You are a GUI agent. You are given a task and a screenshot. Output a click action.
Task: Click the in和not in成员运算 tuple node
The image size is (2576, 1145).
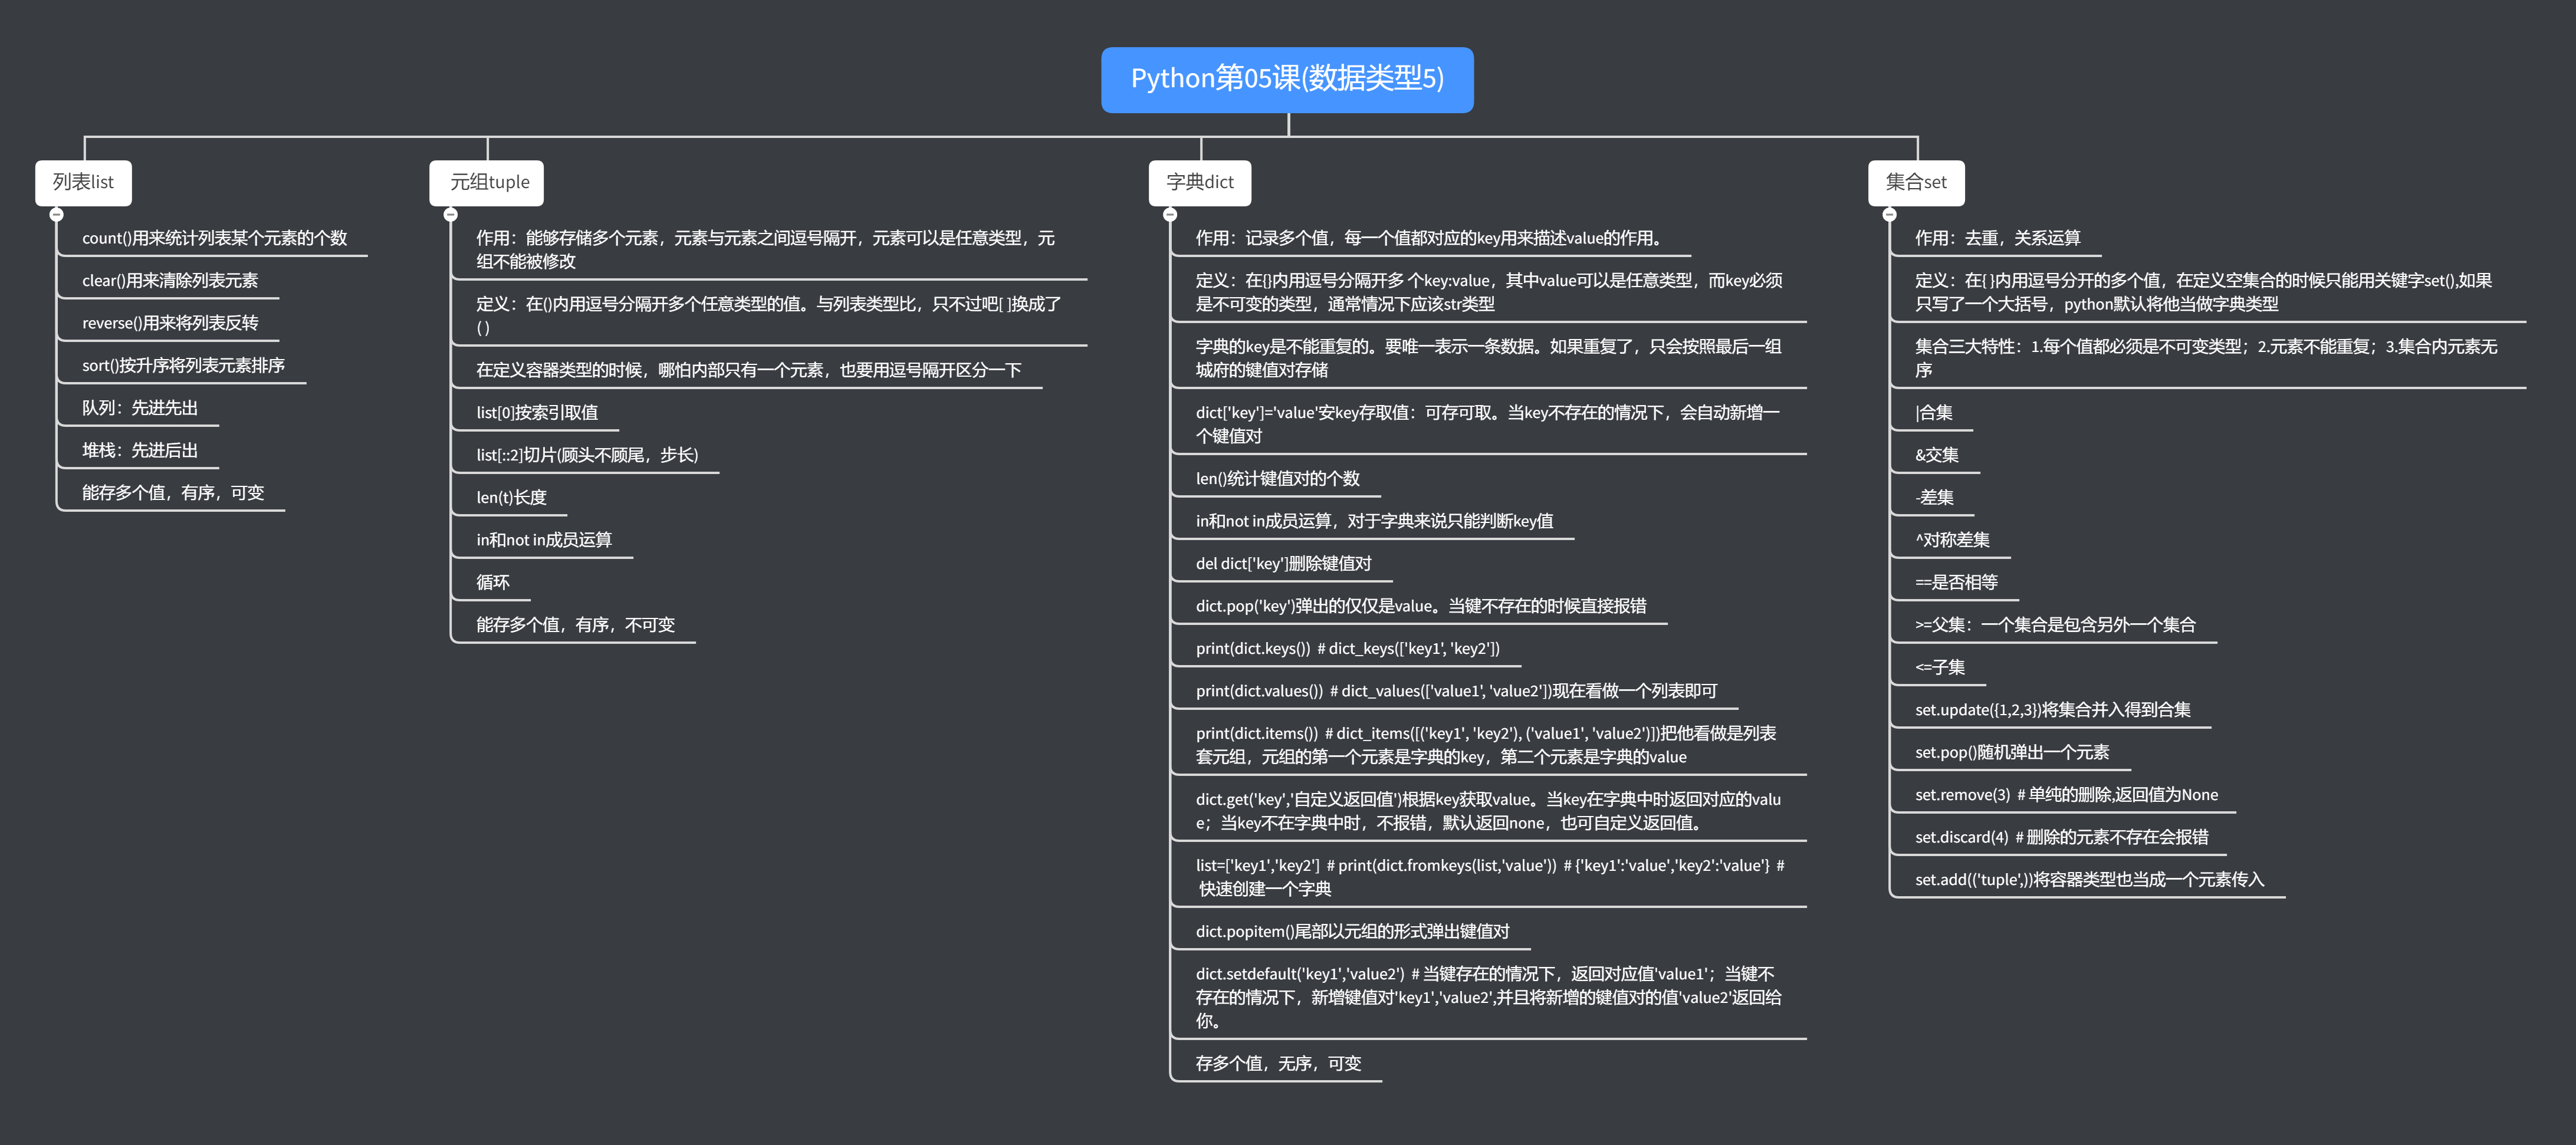544,540
